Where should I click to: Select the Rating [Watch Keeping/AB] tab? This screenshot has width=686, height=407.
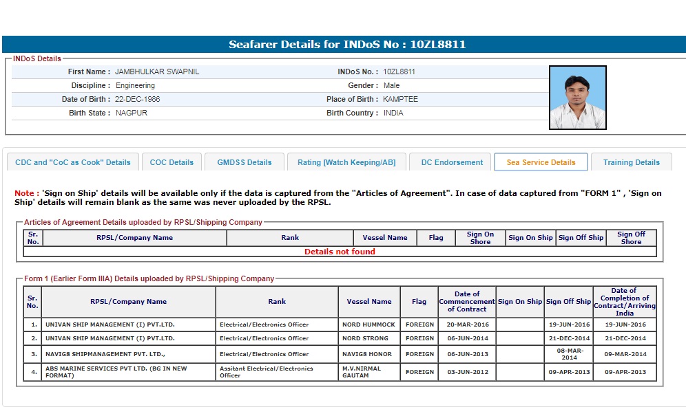pyautogui.click(x=346, y=162)
